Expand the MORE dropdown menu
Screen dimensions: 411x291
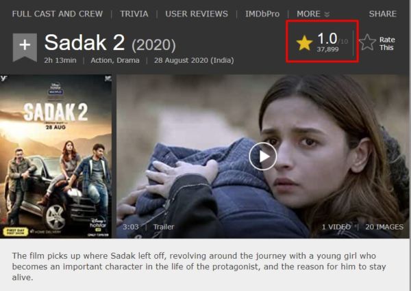(313, 14)
